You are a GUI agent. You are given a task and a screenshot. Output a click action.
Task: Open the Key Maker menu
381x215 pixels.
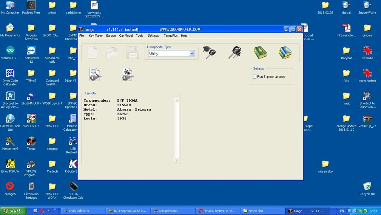pos(96,36)
